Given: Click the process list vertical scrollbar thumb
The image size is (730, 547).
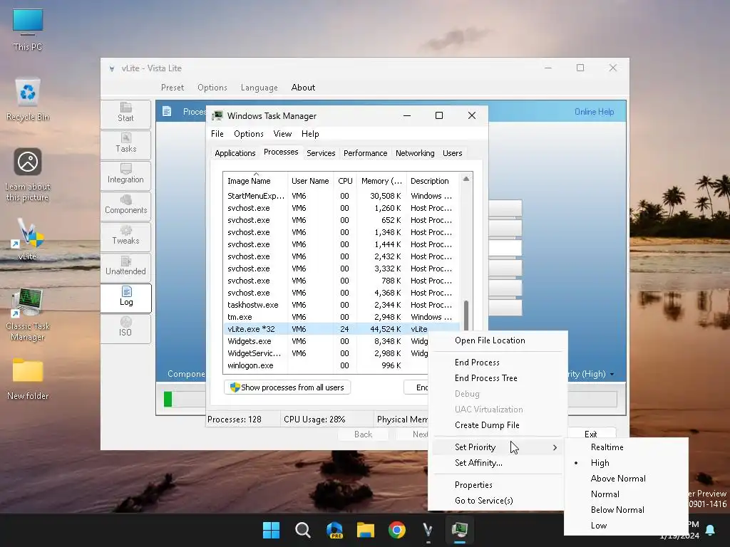Looking at the screenshot, I should pos(466,316).
